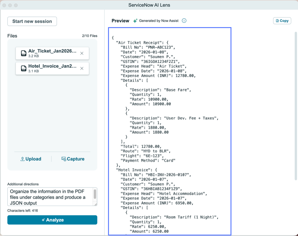
Task: Click the Generated by Now Assist label
Action: pyautogui.click(x=159, y=21)
